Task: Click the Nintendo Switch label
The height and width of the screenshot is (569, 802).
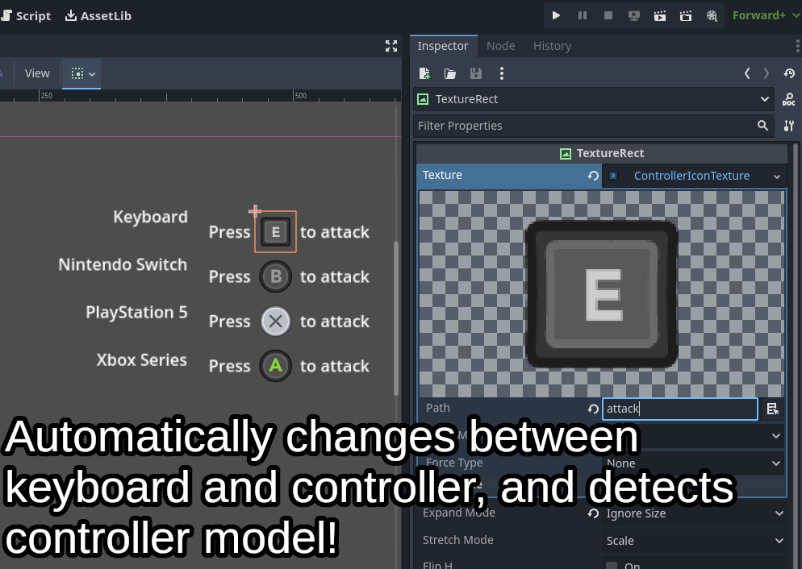Action: point(123,264)
